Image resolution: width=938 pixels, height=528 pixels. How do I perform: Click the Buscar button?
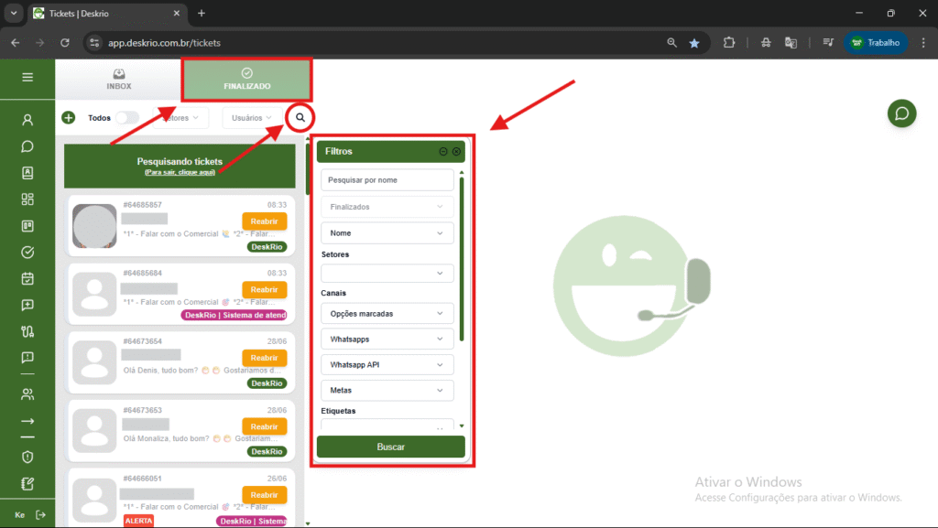click(x=390, y=447)
